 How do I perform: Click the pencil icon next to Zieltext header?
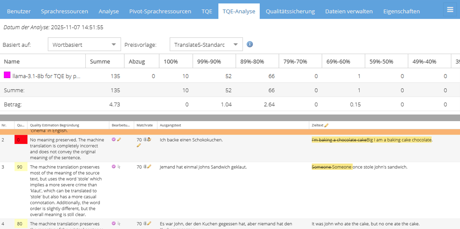(327, 125)
